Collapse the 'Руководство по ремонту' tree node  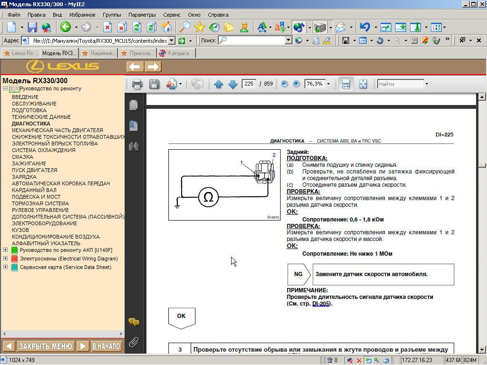coord(6,88)
